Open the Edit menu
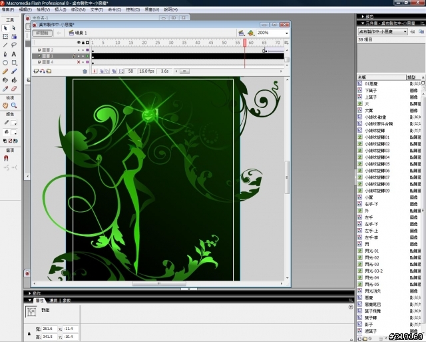This screenshot has width=426, height=342. (x=25, y=9)
